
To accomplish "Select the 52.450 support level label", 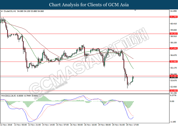I will click(173, 90).
